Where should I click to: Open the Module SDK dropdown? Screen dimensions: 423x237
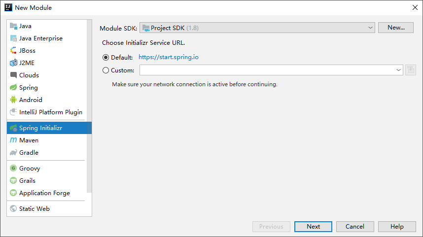coord(257,28)
